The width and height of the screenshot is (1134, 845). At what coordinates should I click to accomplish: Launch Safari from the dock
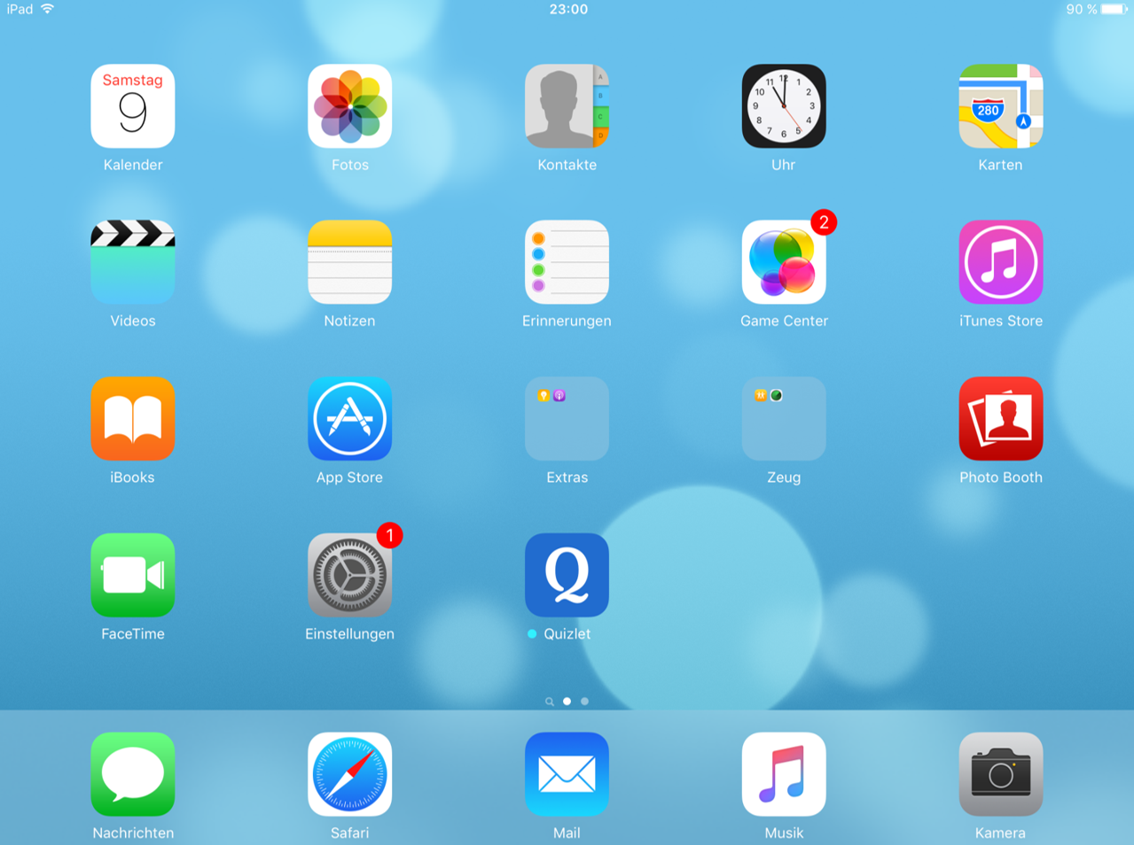pyautogui.click(x=349, y=774)
